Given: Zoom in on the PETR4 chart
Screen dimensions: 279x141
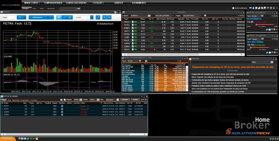Looking at the screenshot, I should 104,17.
